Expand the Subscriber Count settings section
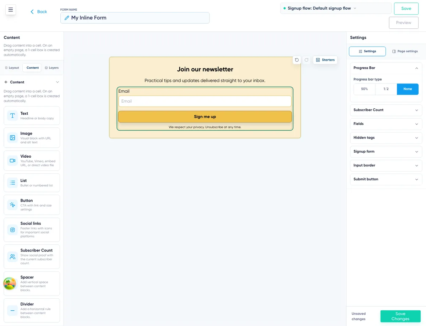 (386, 110)
